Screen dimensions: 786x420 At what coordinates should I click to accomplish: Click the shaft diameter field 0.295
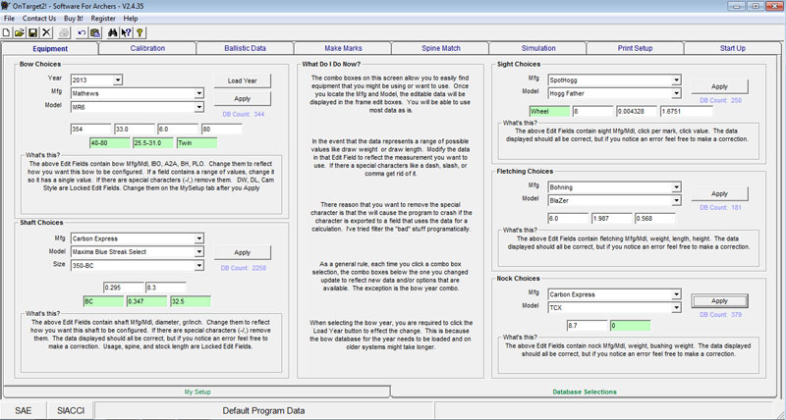click(x=124, y=288)
